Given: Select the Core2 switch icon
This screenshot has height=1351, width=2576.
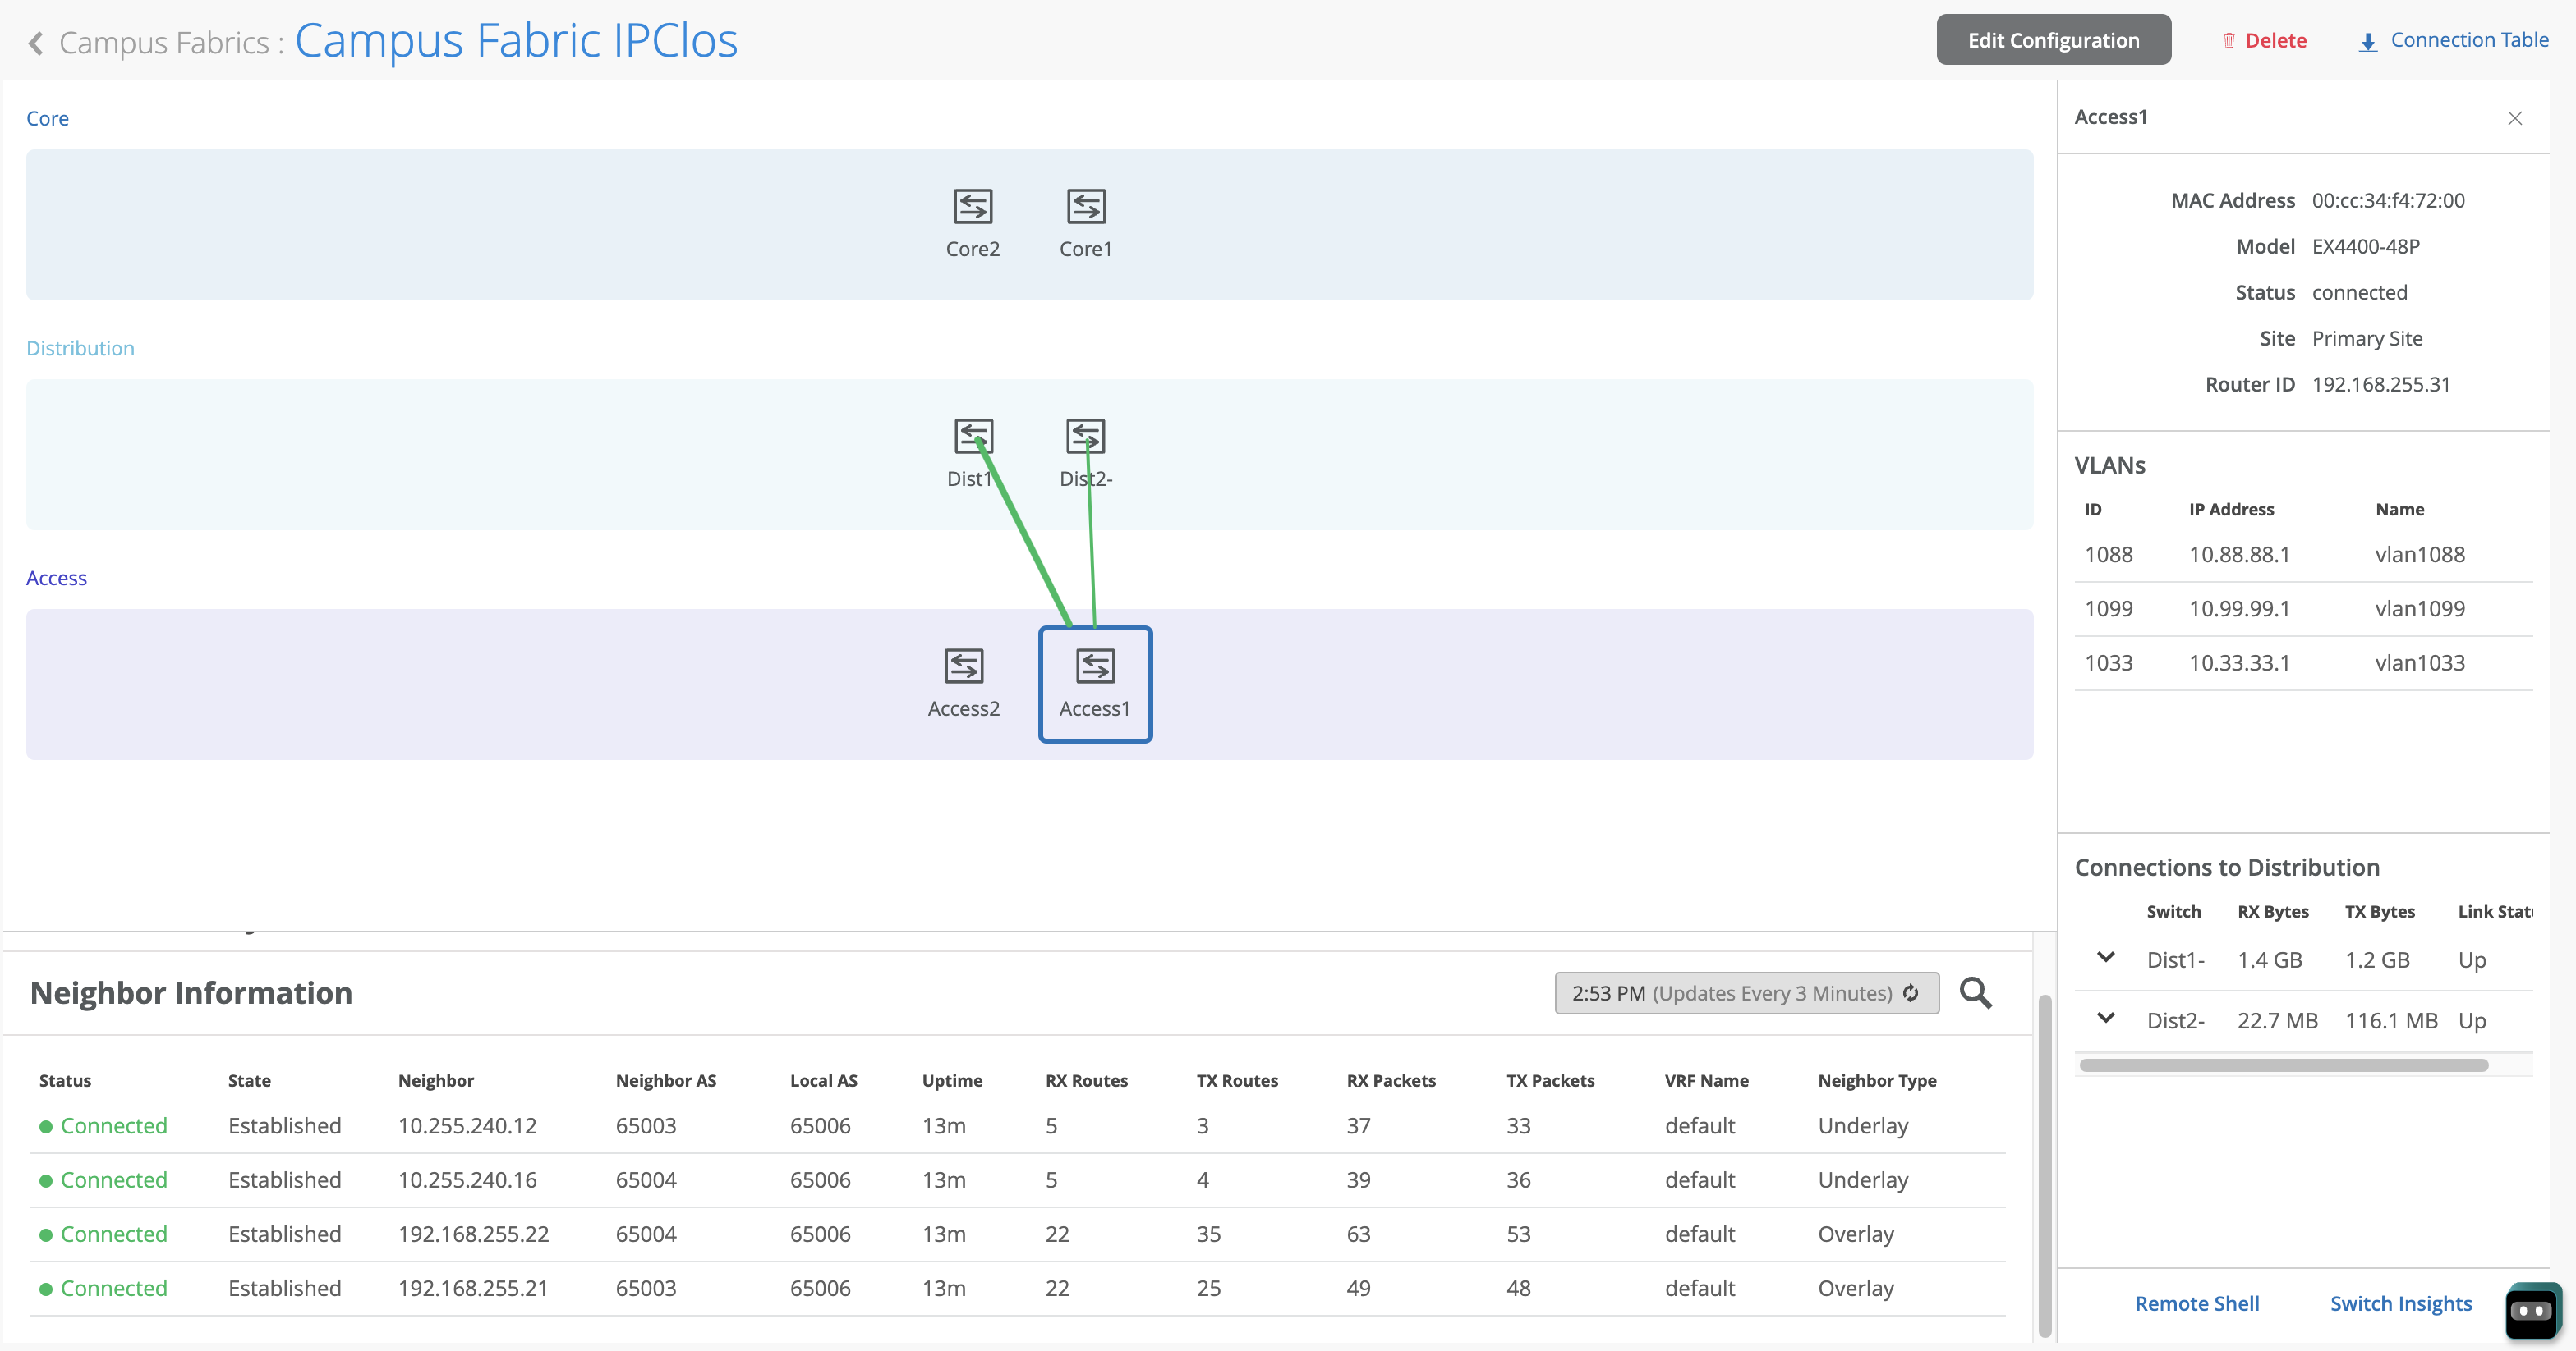Looking at the screenshot, I should click(972, 207).
